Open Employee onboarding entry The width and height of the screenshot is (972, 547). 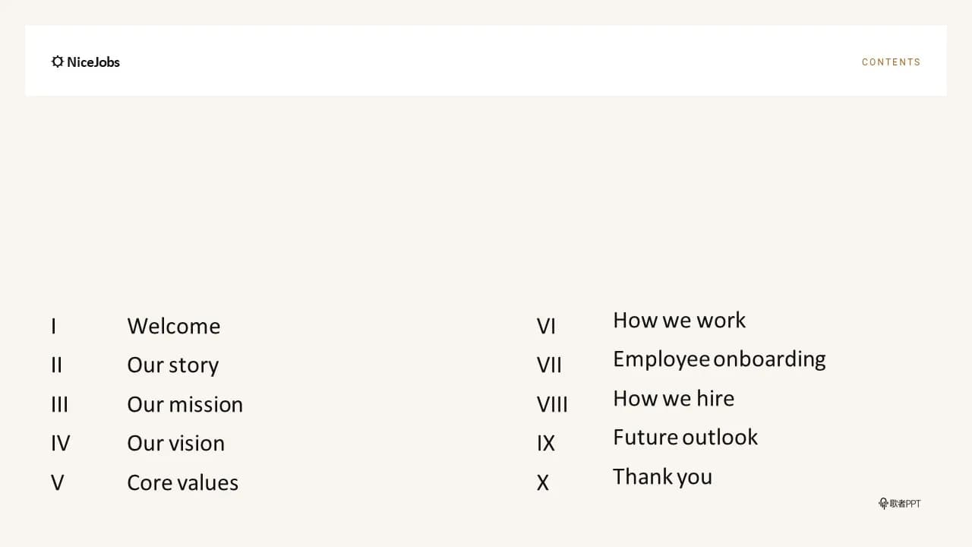click(719, 359)
